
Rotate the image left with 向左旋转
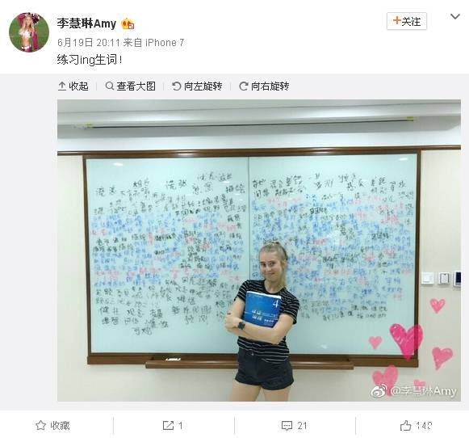coord(197,86)
